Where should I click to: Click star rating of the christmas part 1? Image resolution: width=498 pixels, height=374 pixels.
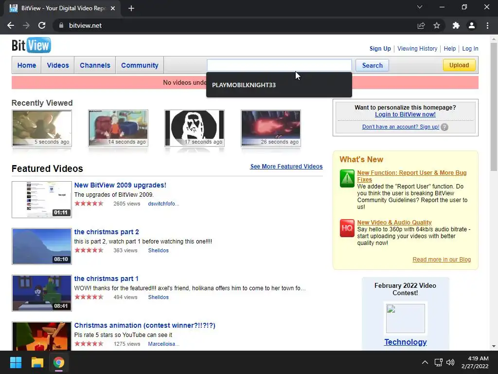tap(89, 297)
